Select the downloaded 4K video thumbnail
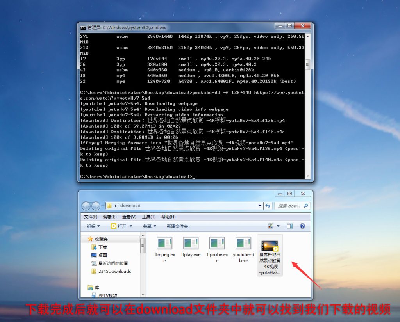This screenshot has height=322, width=400. pyautogui.click(x=270, y=246)
